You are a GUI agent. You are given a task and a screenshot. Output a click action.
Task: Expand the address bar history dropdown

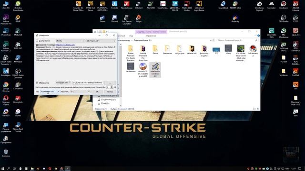coord(211,40)
